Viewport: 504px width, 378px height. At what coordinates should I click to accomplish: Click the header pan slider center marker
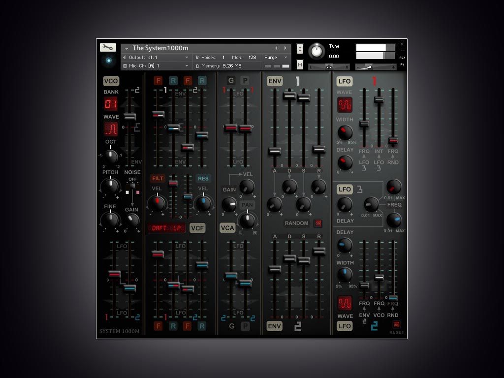[329, 67]
